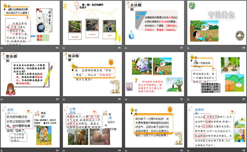
Task: Click slide number label "25"
Action: coord(57,48)
